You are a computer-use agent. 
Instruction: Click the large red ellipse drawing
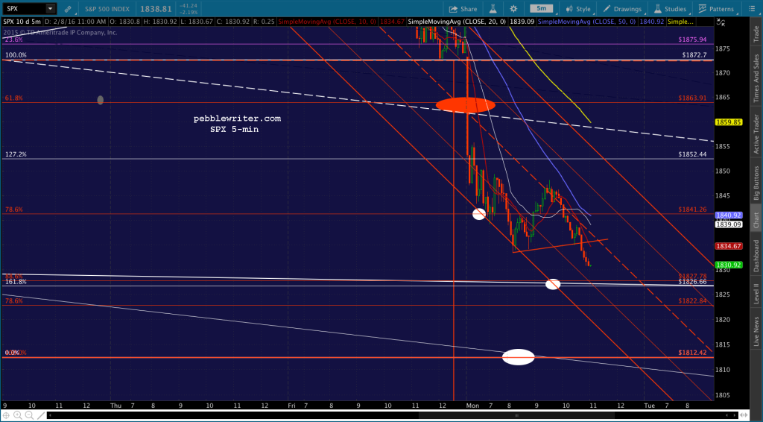coord(465,104)
